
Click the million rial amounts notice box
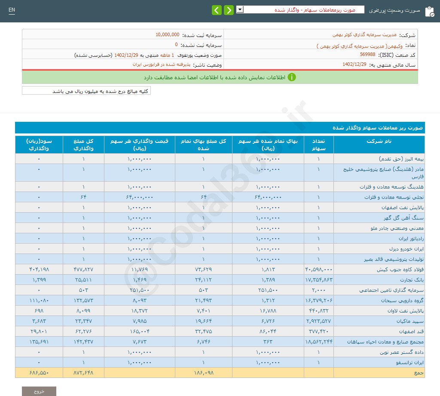click(86, 90)
